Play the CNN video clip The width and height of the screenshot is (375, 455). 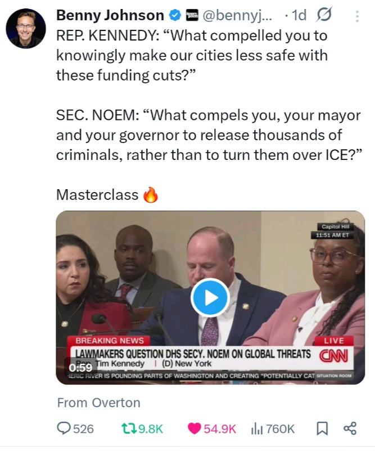(210, 297)
